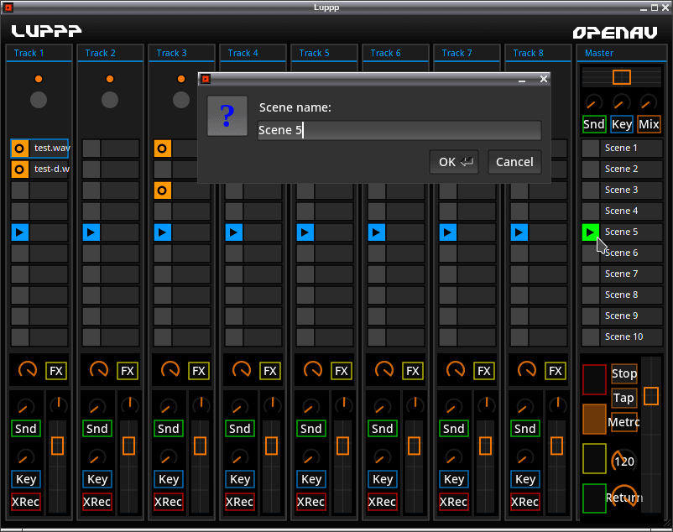Trigger the third-row orange clip in Track 3
The height and width of the screenshot is (532, 673).
pos(162,190)
